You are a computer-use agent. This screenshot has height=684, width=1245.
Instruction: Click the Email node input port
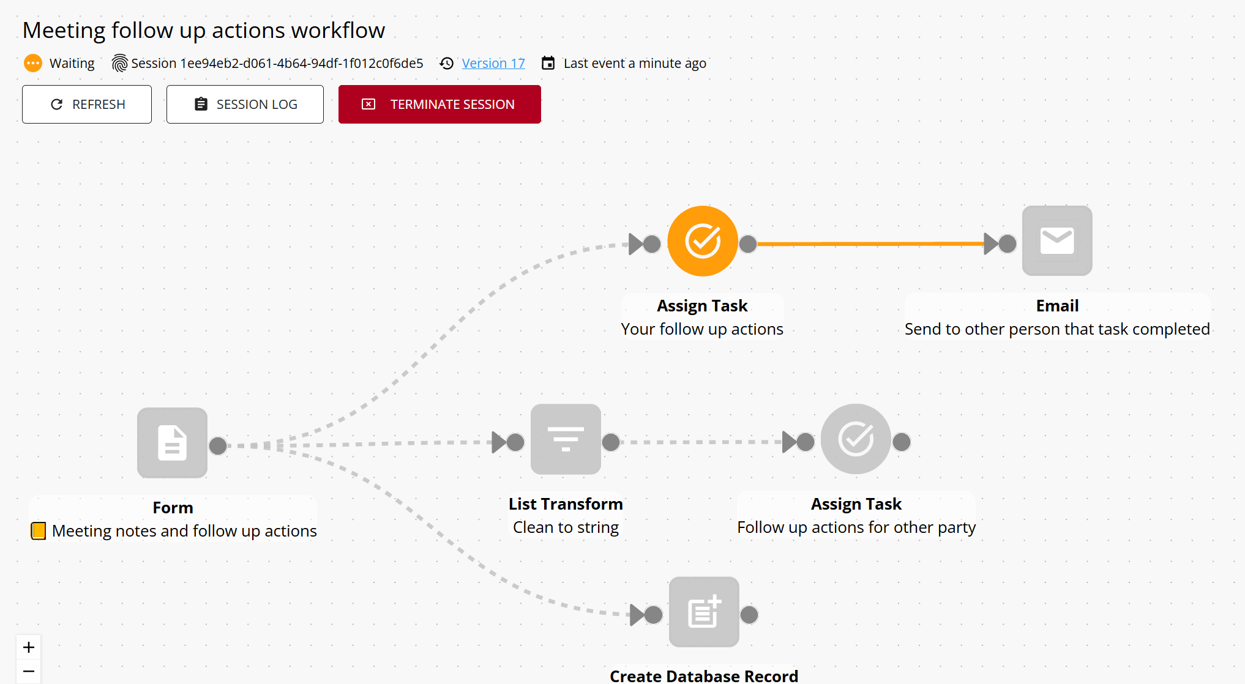click(x=1008, y=243)
